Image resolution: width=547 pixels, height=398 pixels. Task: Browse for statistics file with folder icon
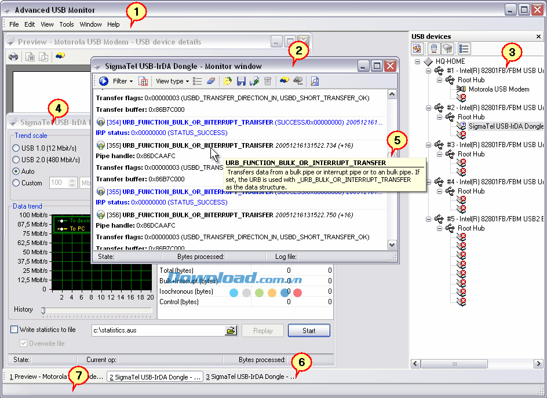pos(231,330)
